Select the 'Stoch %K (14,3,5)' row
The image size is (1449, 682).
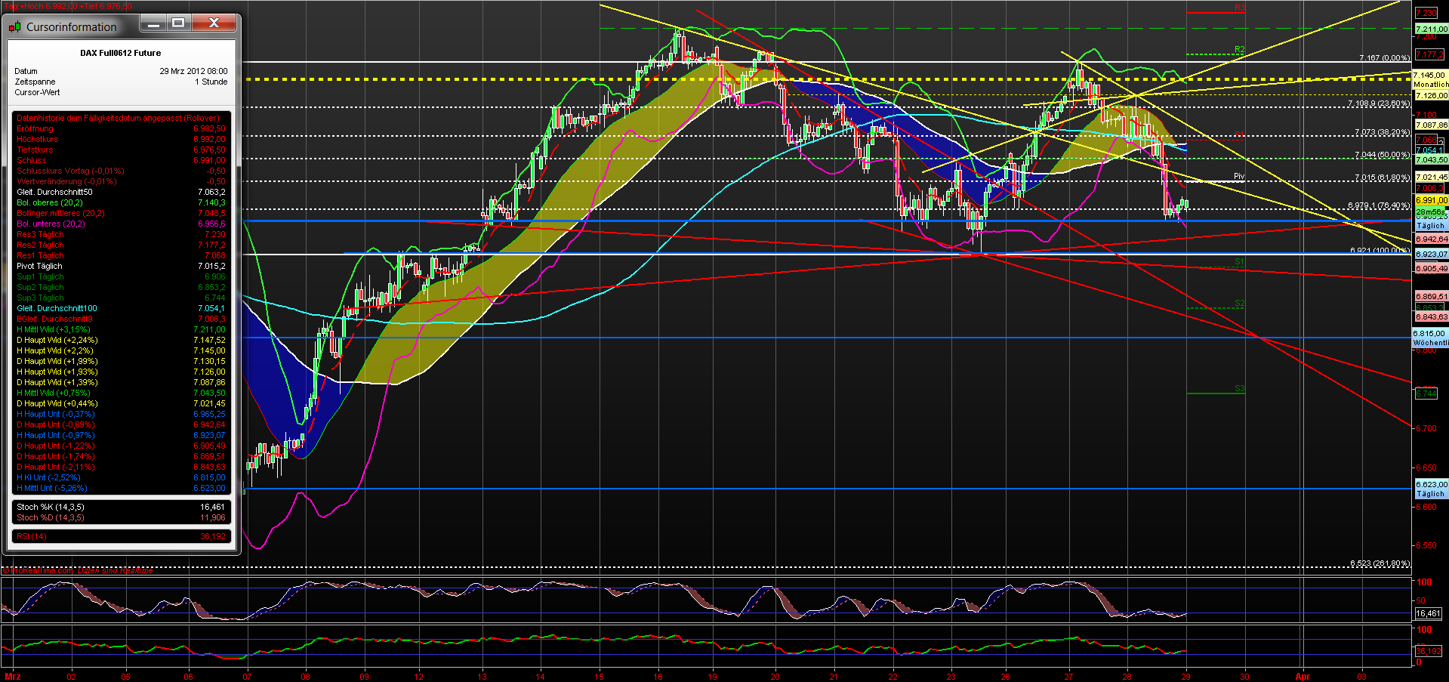click(121, 507)
